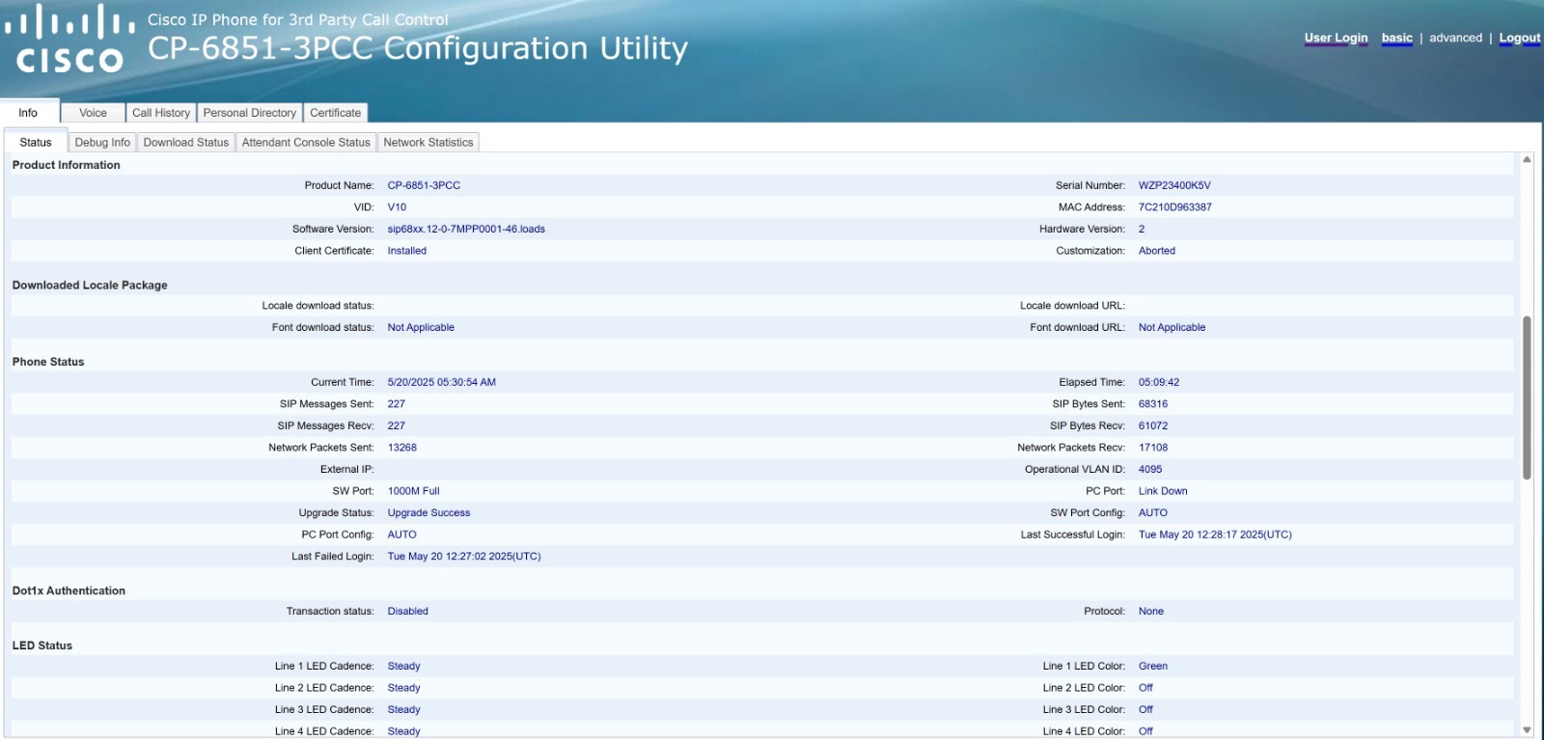Switch to the Voice tab
The height and width of the screenshot is (740, 1544).
93,113
